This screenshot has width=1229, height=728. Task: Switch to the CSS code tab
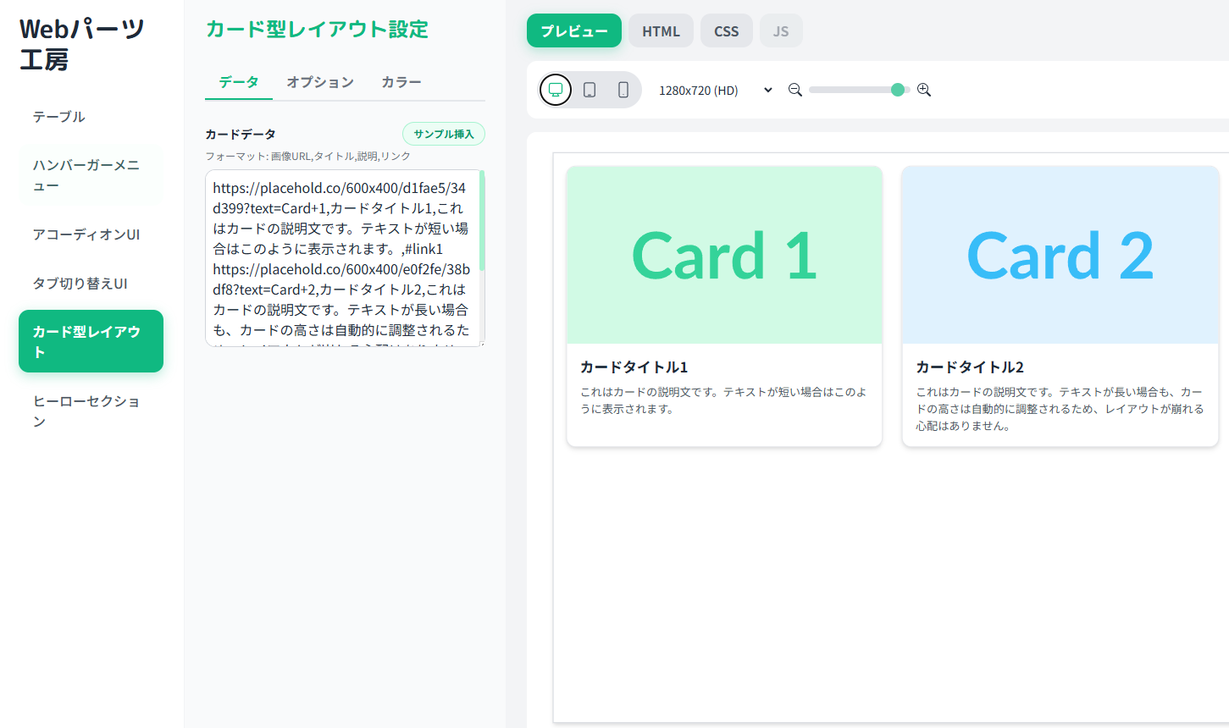[726, 31]
